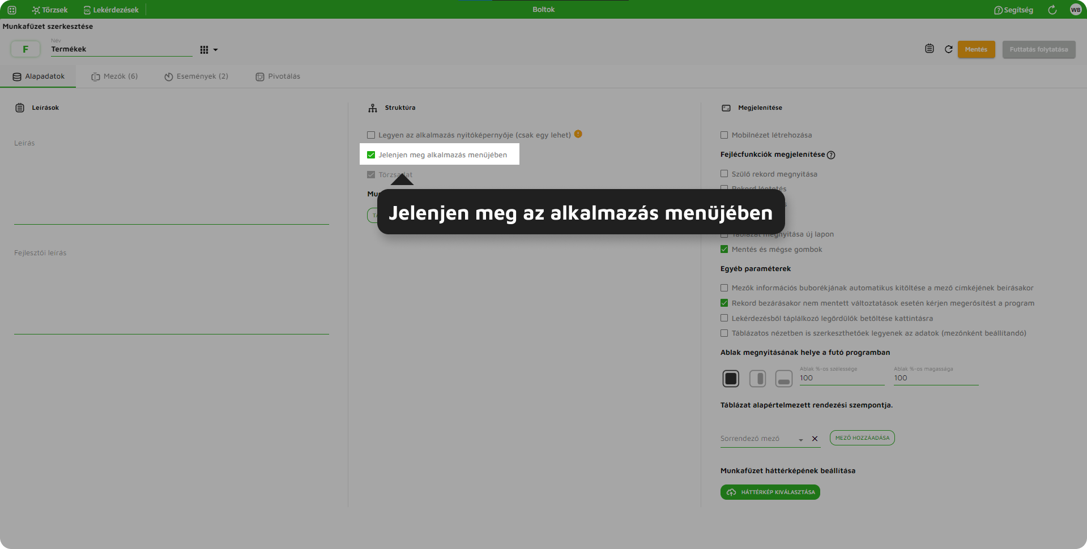Viewport: 1087px width, 549px height.
Task: Open the app grid icon in top bar
Action: (12, 10)
